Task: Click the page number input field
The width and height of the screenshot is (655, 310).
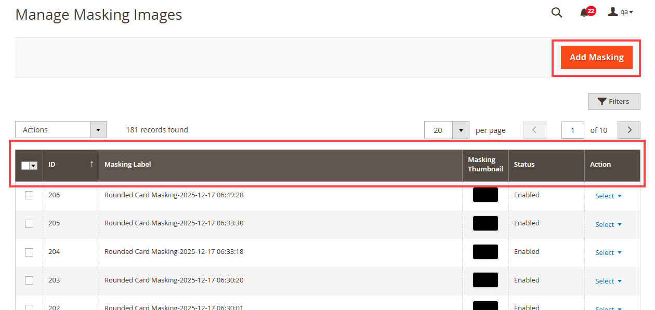Action: click(572, 130)
